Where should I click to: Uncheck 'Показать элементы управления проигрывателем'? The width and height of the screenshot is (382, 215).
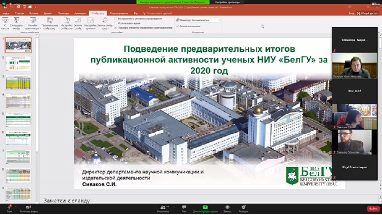(x=116, y=28)
